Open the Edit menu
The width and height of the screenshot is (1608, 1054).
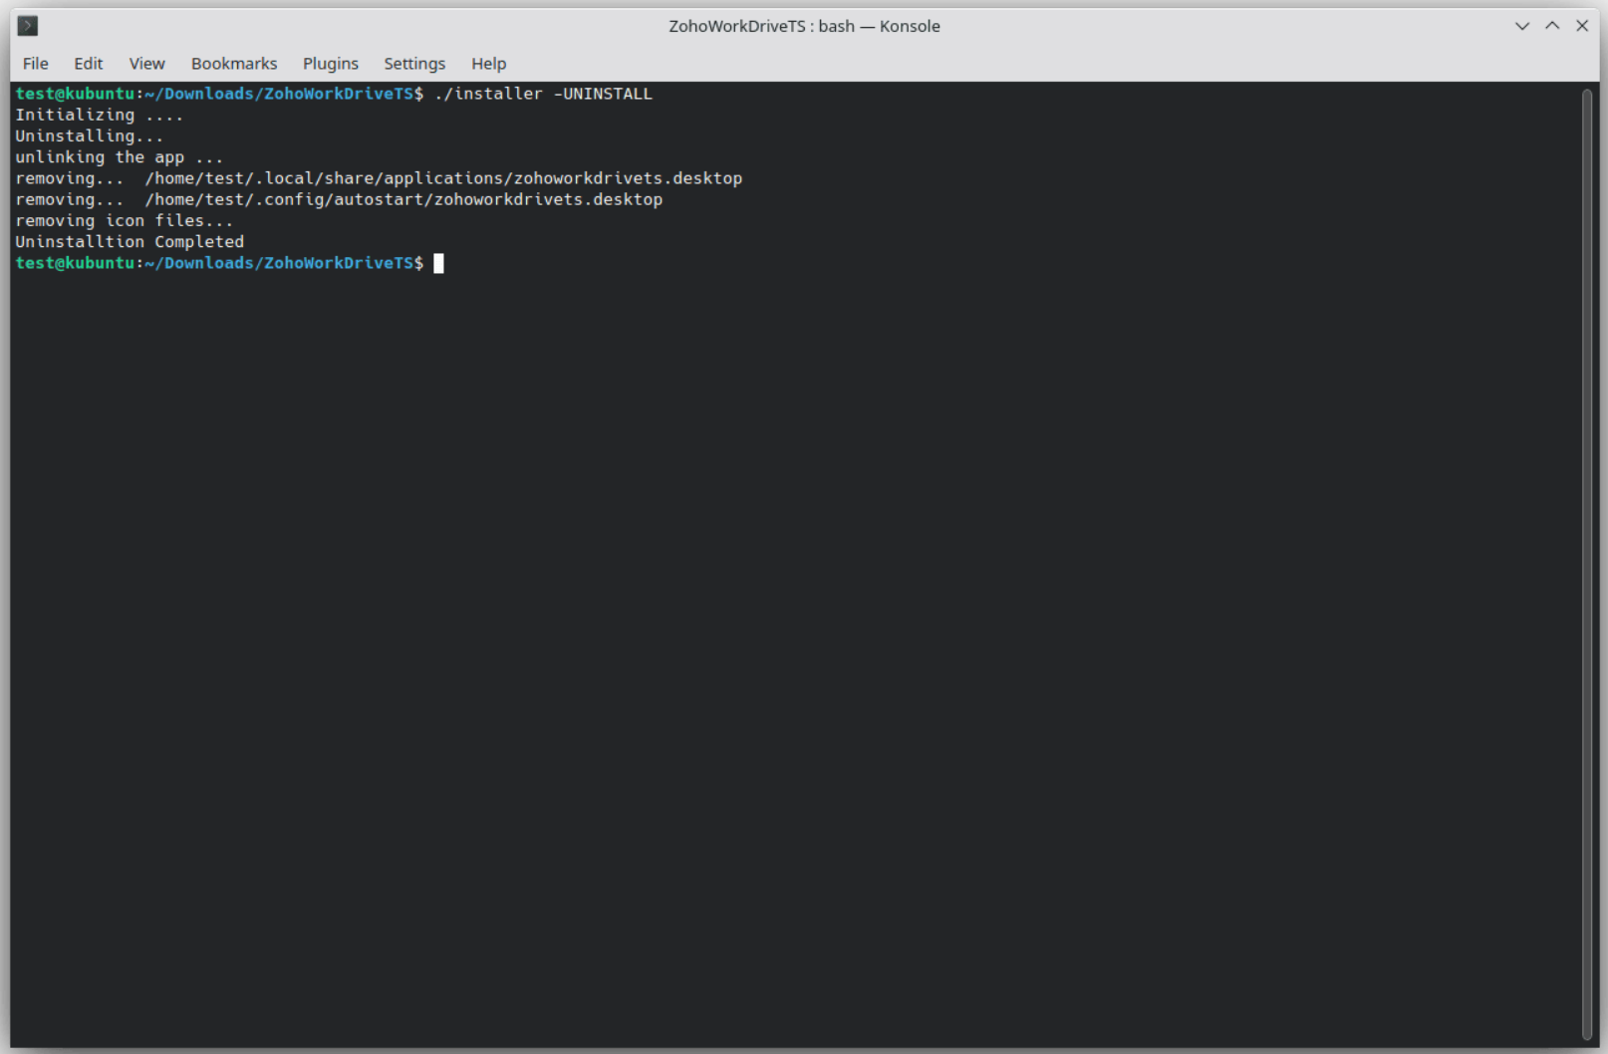coord(89,64)
